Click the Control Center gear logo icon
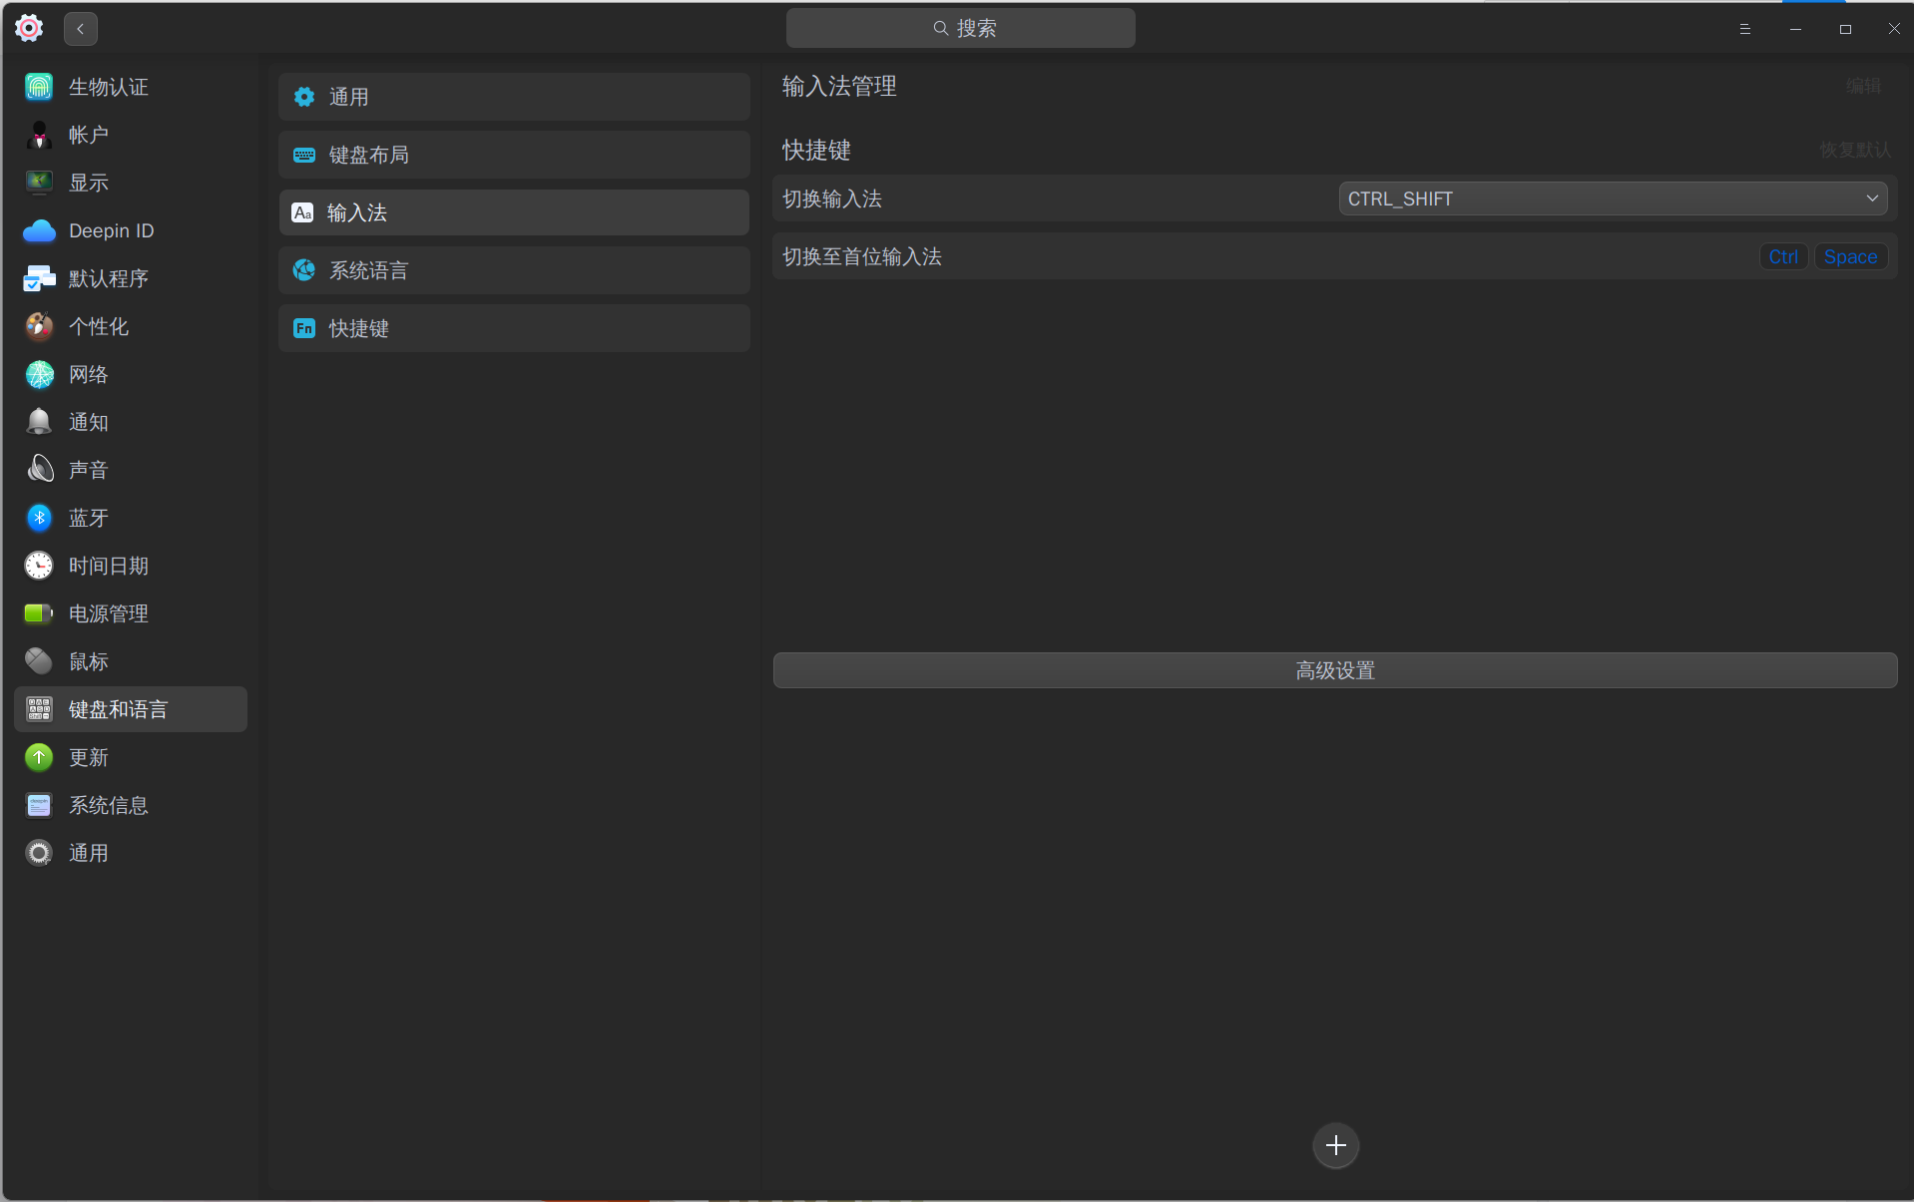This screenshot has width=1914, height=1202. pos(29,28)
